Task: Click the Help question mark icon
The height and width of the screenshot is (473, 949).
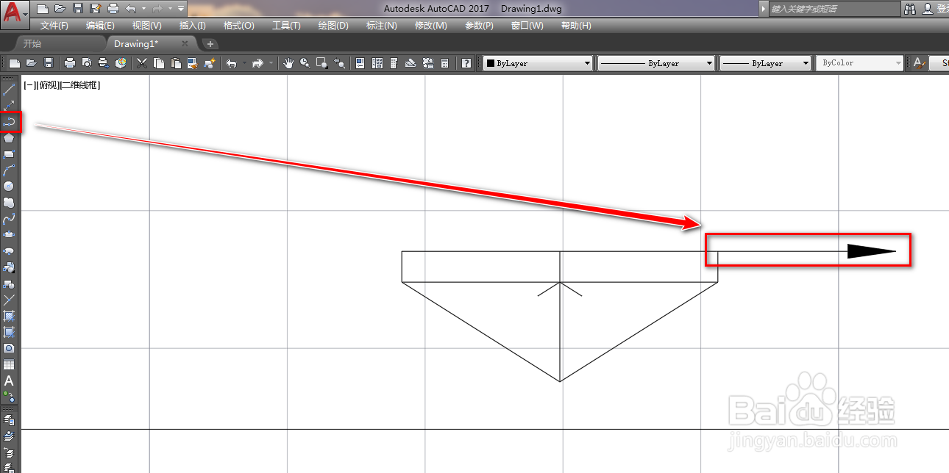Action: 466,63
